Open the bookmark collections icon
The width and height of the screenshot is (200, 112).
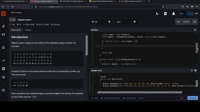(165, 14)
